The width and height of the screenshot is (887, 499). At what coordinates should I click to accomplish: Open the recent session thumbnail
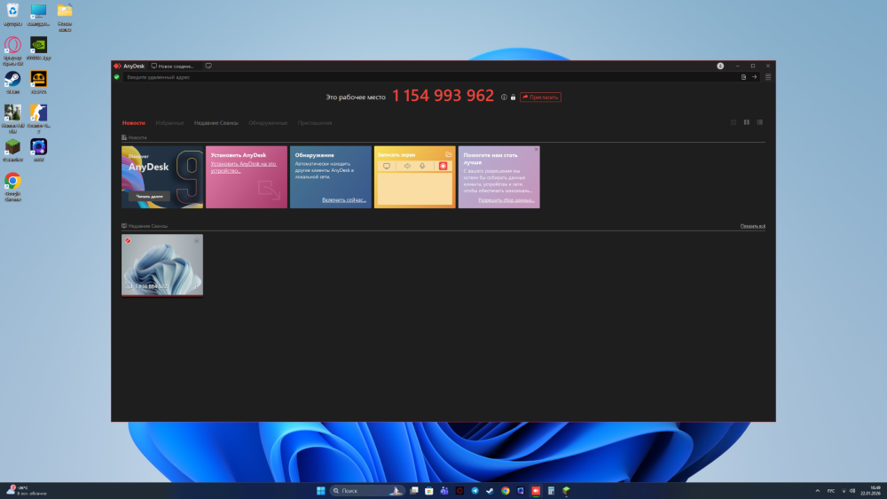[162, 265]
